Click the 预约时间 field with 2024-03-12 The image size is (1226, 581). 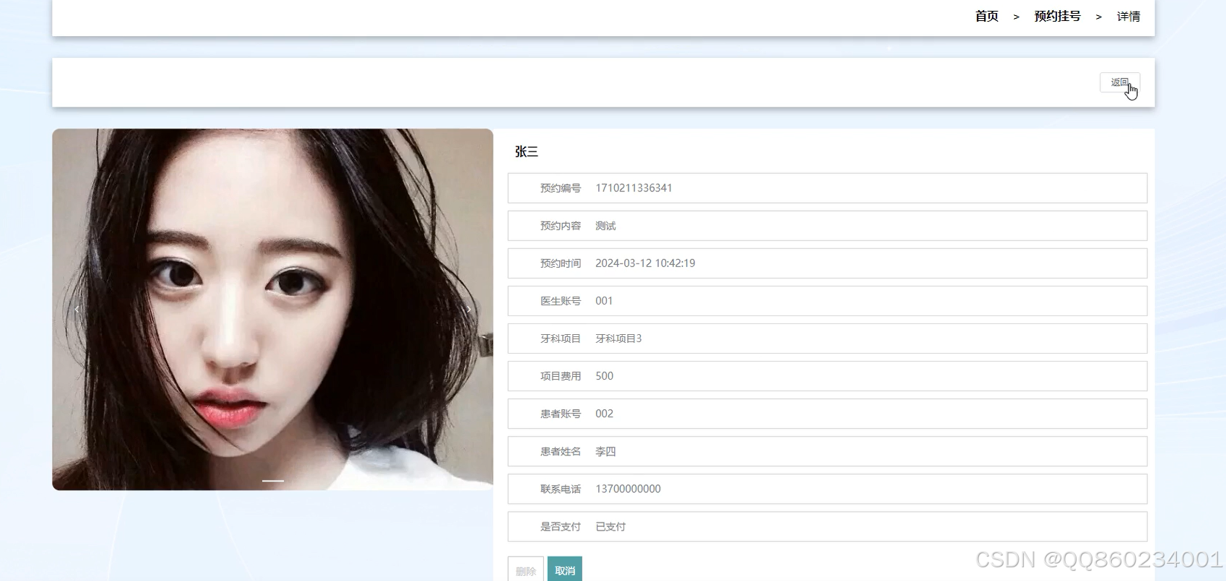pyautogui.click(x=644, y=263)
